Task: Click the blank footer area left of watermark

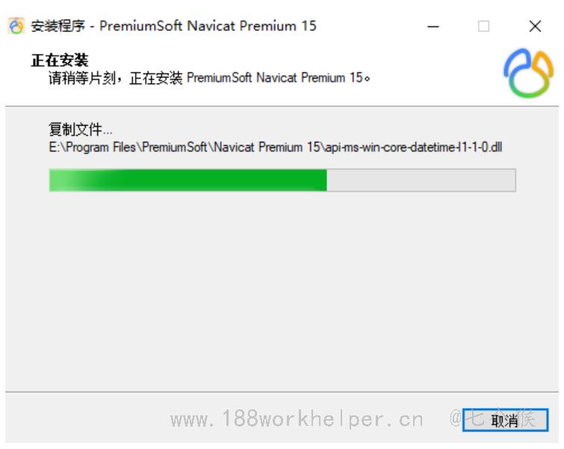Action: 87,419
